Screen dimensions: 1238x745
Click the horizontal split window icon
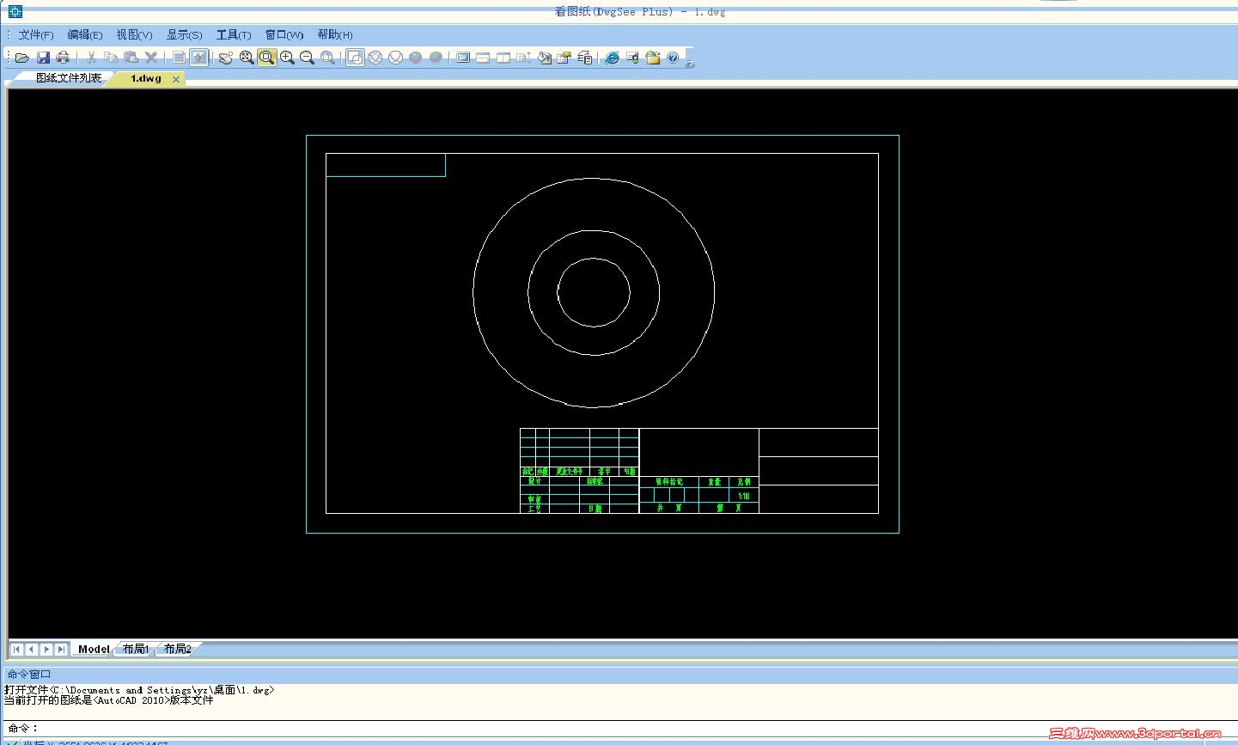point(483,58)
